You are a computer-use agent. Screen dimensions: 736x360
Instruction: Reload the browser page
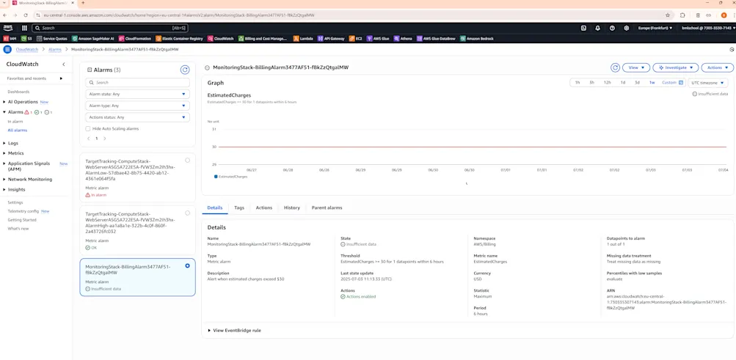[26, 15]
